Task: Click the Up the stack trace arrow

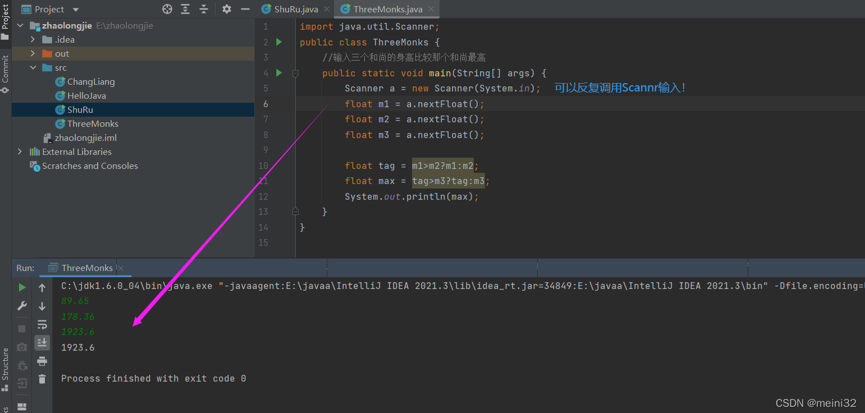Action: (42, 288)
